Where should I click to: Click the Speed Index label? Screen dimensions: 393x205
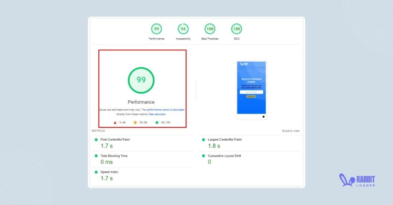[109, 172]
